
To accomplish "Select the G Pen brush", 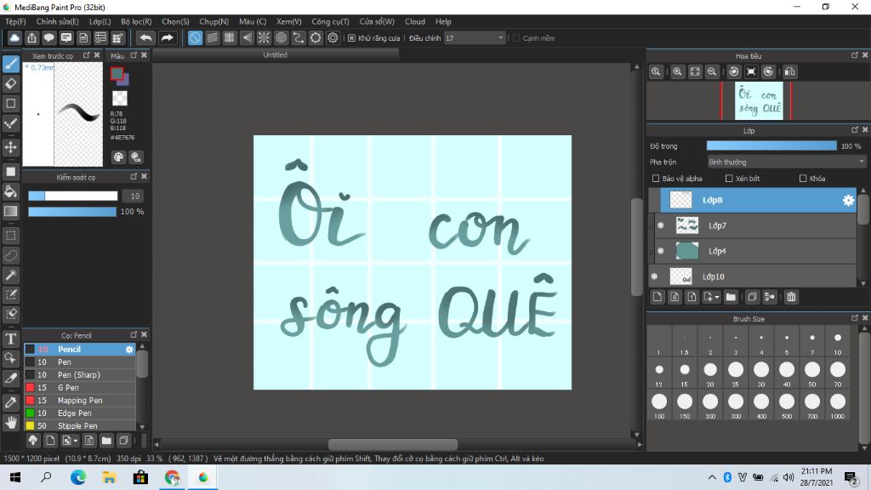I will pos(79,388).
